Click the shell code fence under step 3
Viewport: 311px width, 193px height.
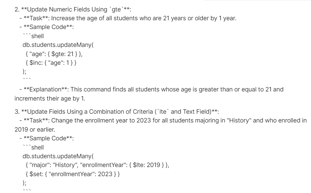pyautogui.click(x=33, y=147)
